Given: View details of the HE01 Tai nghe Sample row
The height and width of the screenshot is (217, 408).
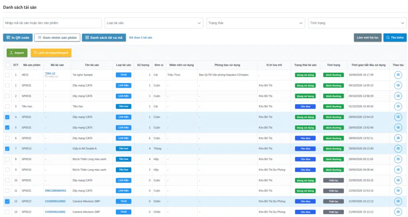Looking at the screenshot, I should pyautogui.click(x=398, y=75).
